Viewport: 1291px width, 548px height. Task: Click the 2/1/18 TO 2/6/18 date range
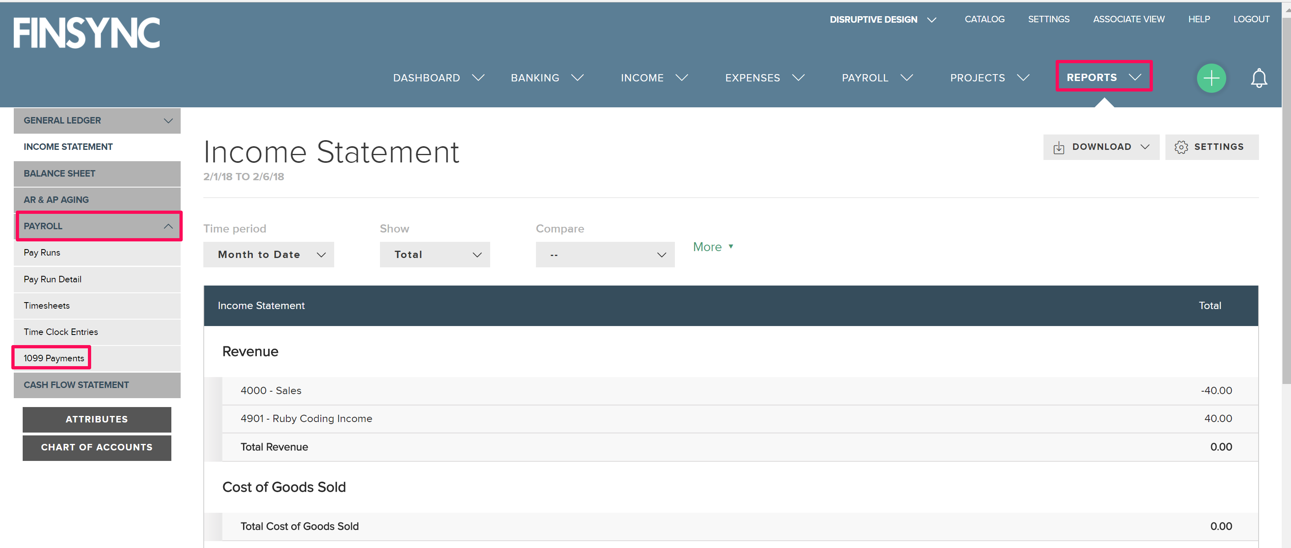[x=243, y=177]
